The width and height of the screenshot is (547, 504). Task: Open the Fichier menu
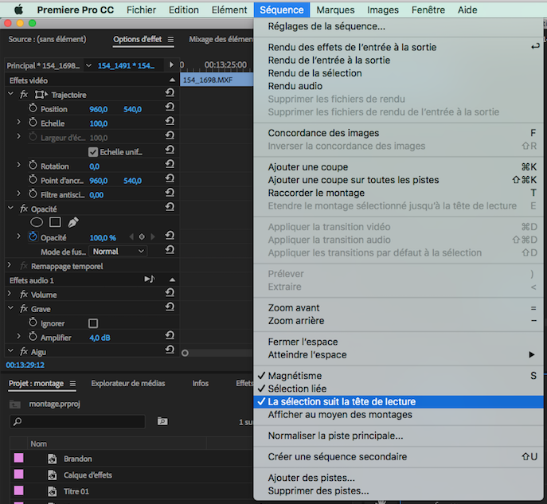(x=141, y=10)
